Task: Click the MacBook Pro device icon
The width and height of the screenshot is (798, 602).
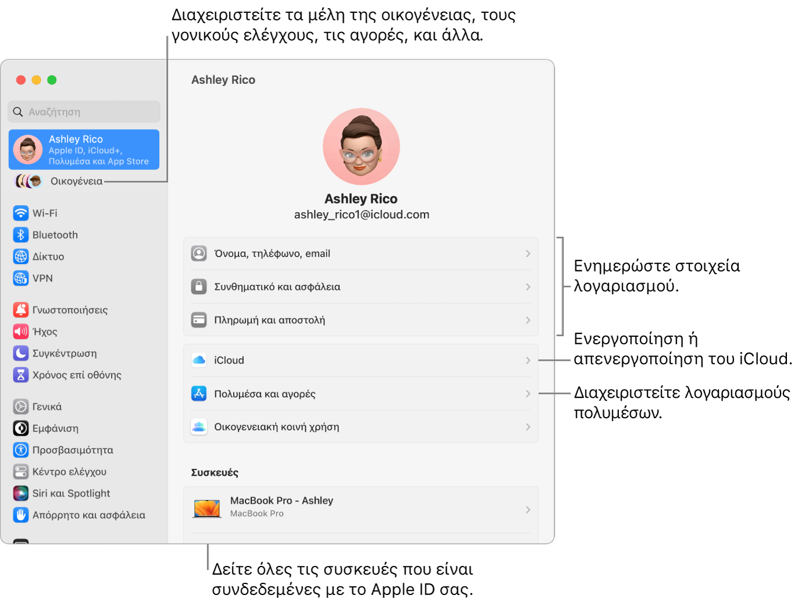Action: click(x=207, y=508)
